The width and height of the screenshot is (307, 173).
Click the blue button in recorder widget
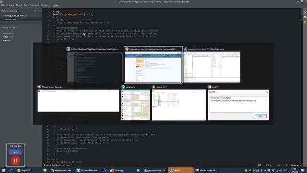pyautogui.click(x=15, y=152)
